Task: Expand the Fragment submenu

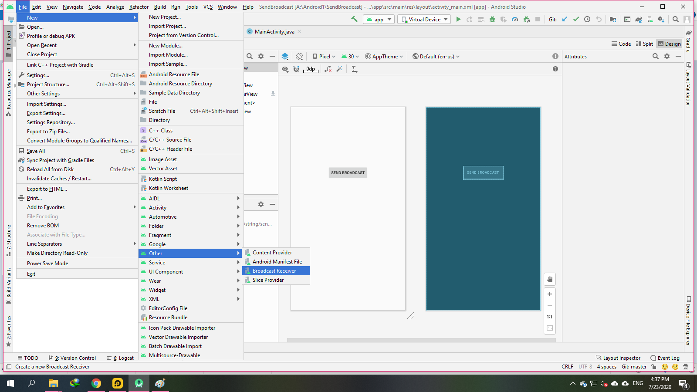Action: tap(191, 235)
